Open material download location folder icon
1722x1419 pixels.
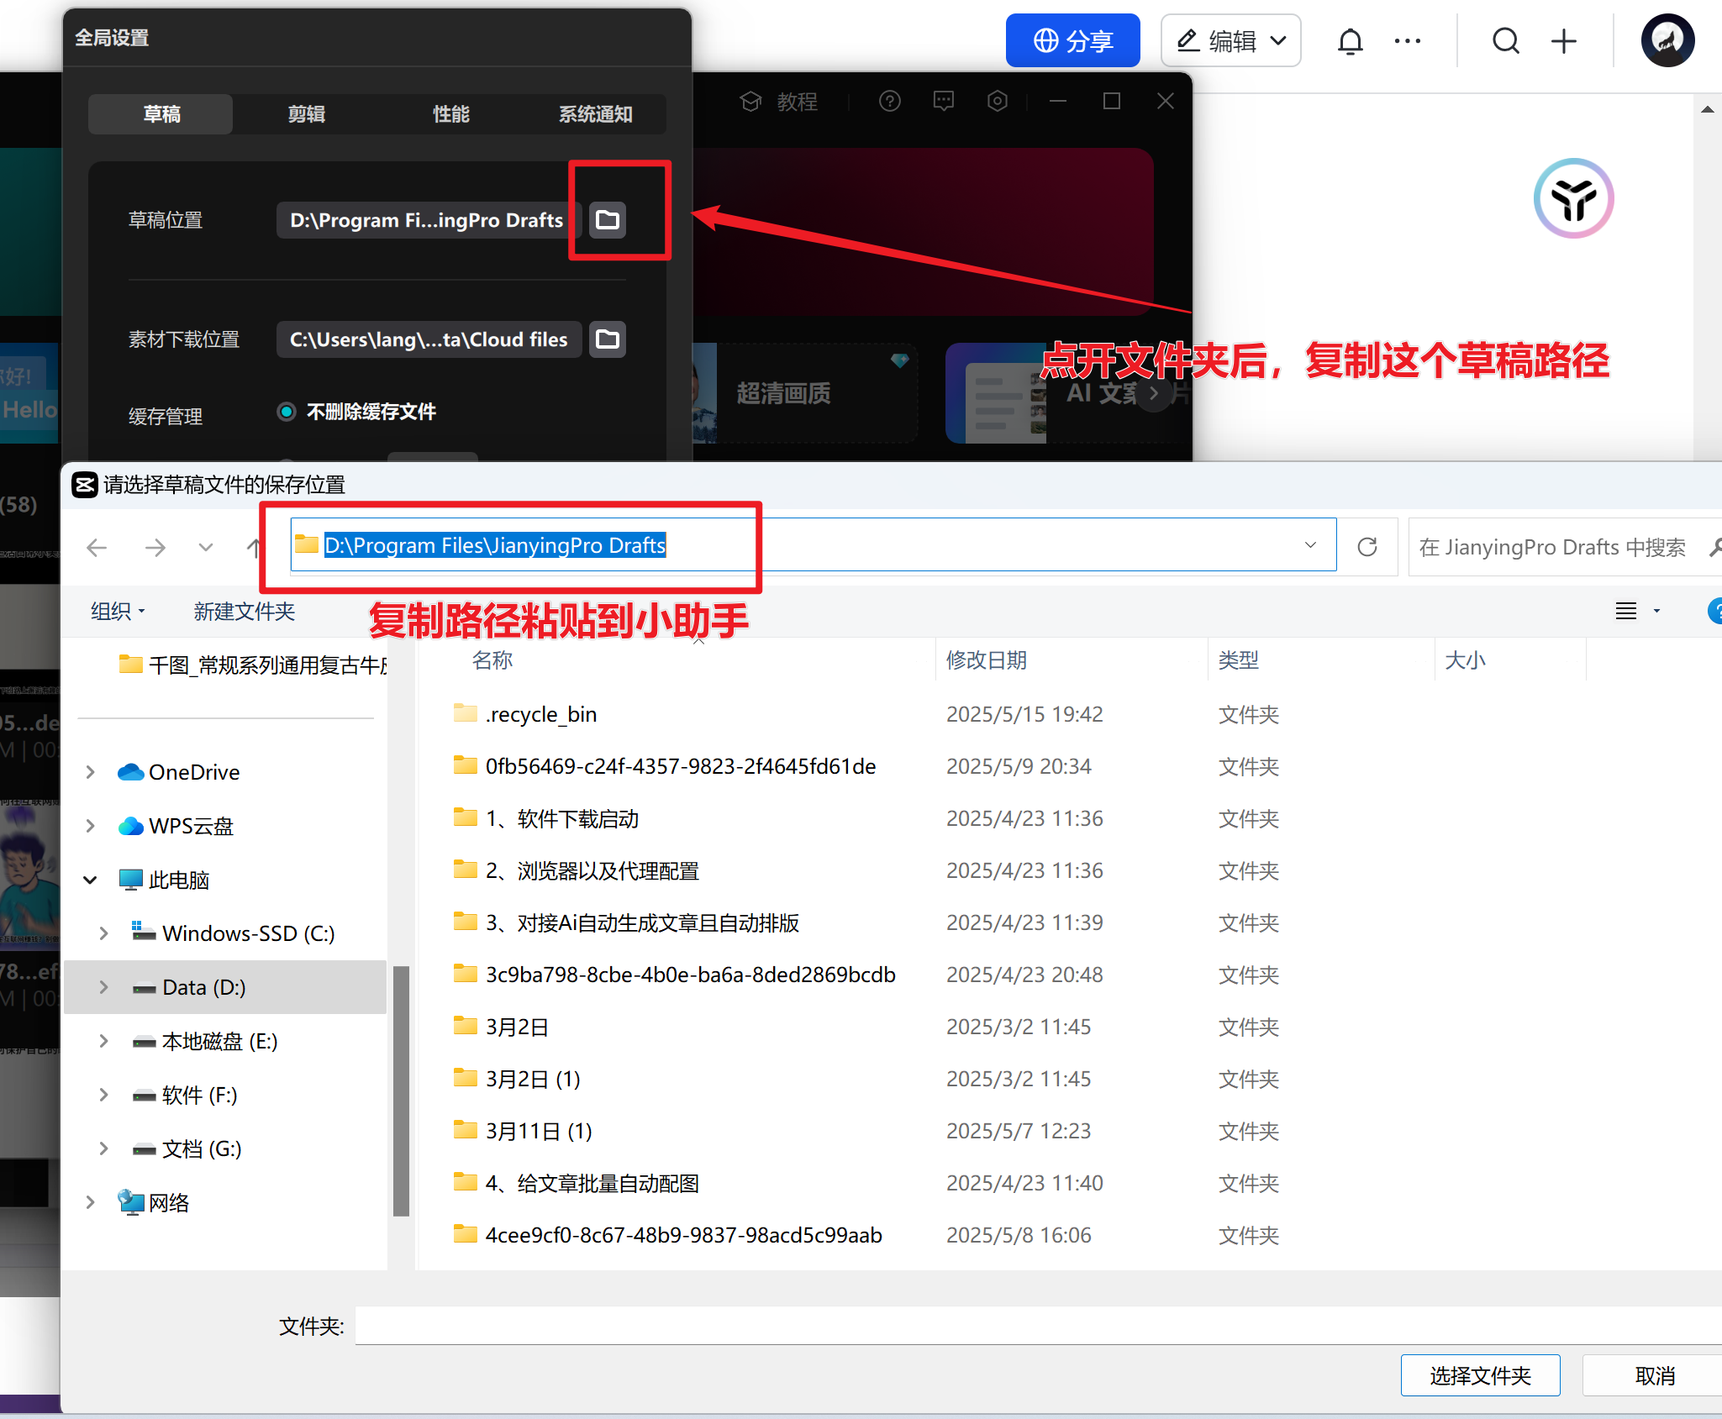tap(607, 339)
